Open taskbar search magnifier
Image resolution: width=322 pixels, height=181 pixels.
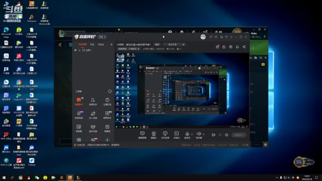coord(12,177)
